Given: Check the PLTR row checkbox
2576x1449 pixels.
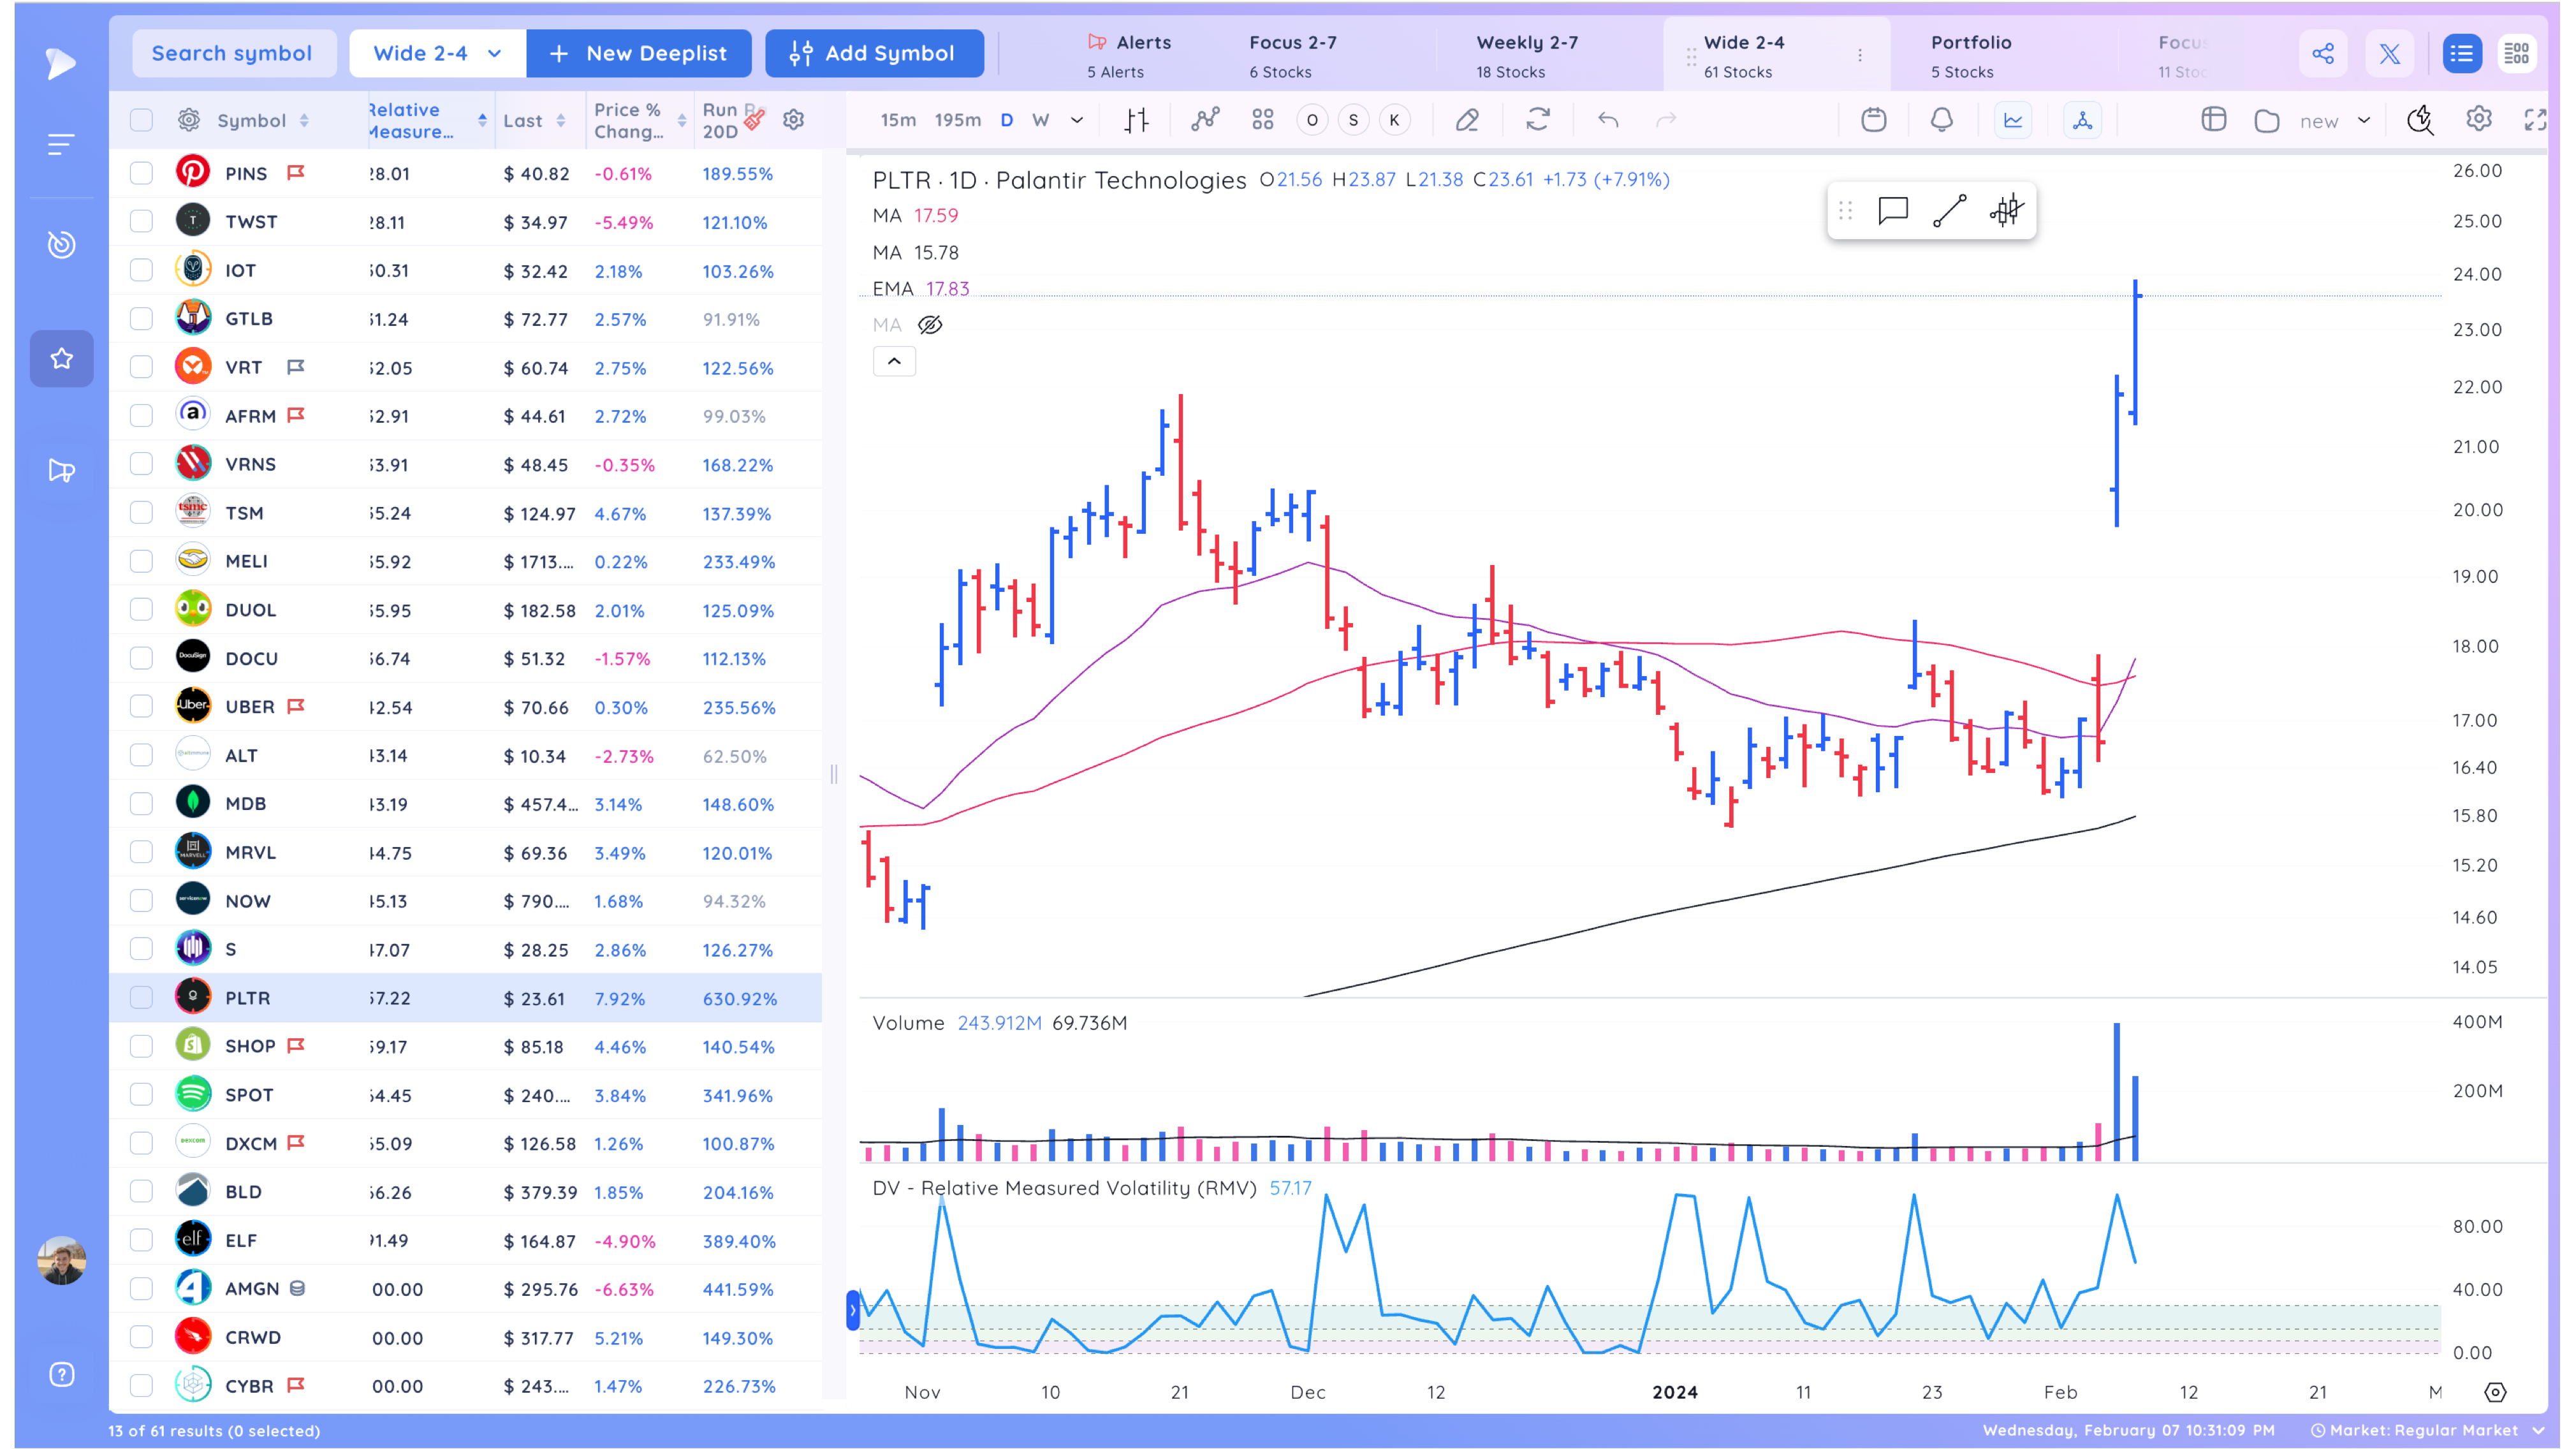Looking at the screenshot, I should point(141,997).
